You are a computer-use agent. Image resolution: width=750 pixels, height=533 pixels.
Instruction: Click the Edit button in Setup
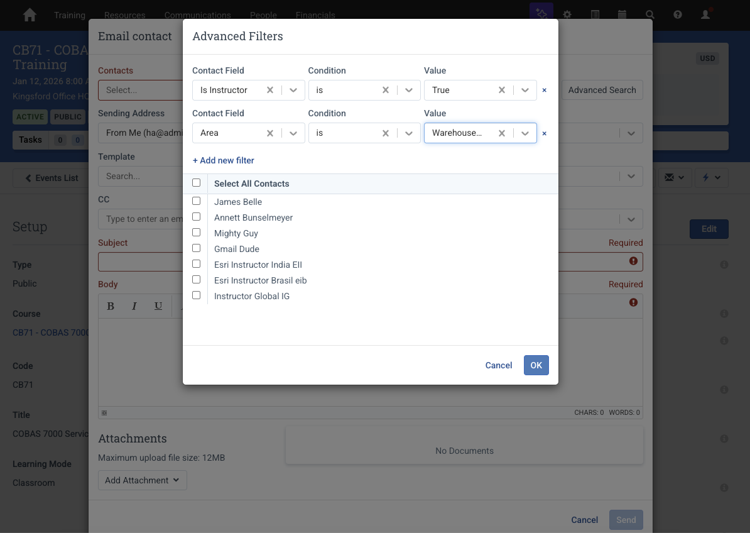tap(709, 229)
